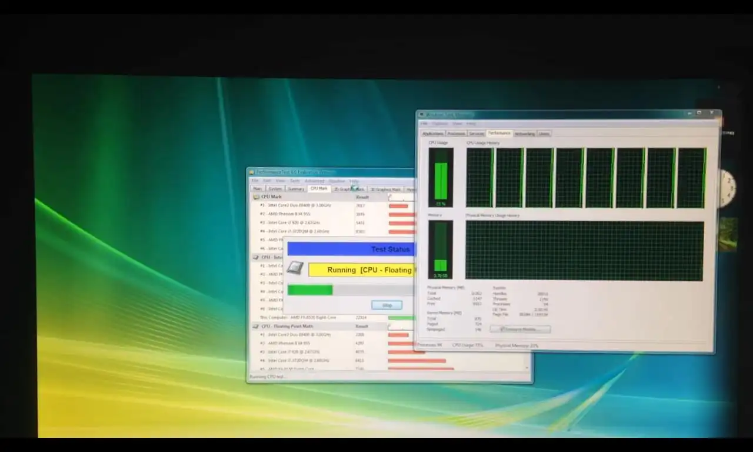This screenshot has height=452, width=753.
Task: Open Resource Monitor from Task Manager
Action: click(x=521, y=329)
